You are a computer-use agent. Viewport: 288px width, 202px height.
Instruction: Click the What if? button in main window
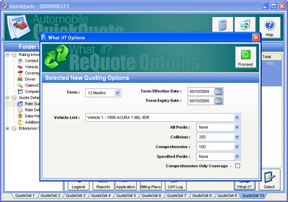pyautogui.click(x=244, y=186)
